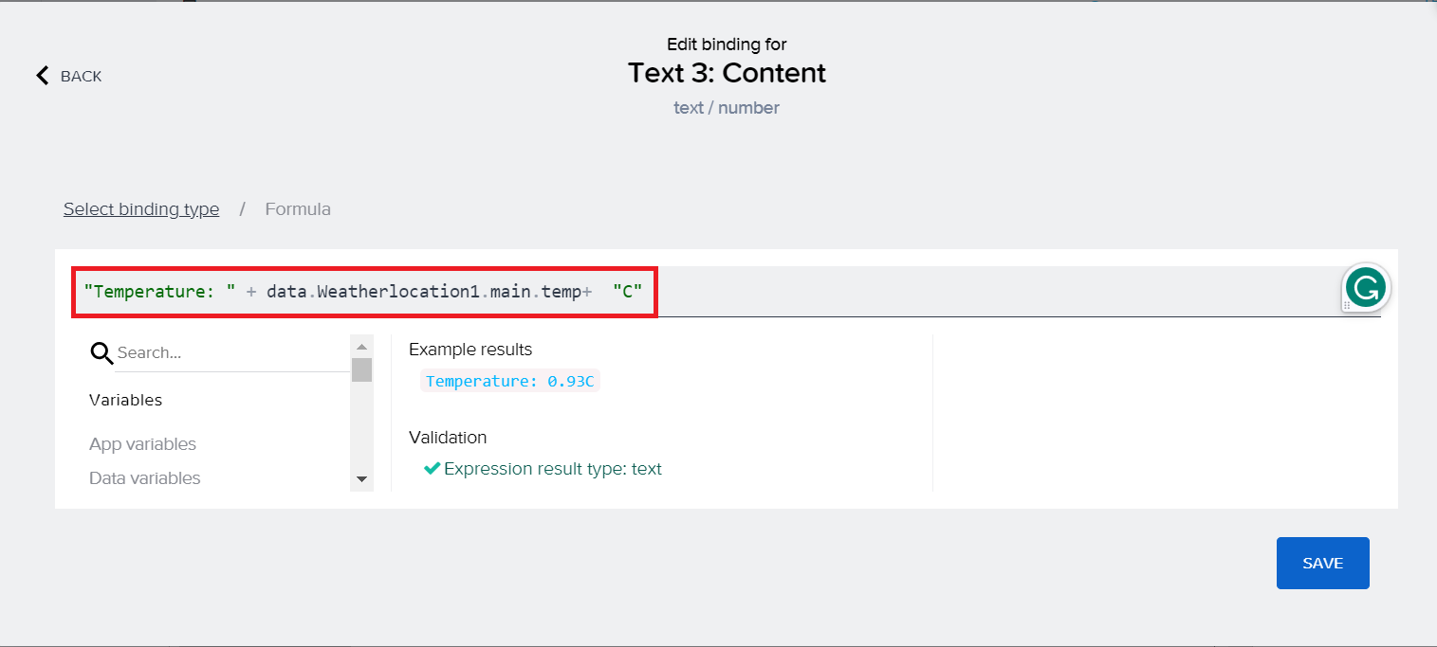The width and height of the screenshot is (1437, 647).
Task: Save the binding with SAVE button
Action: [x=1322, y=564]
